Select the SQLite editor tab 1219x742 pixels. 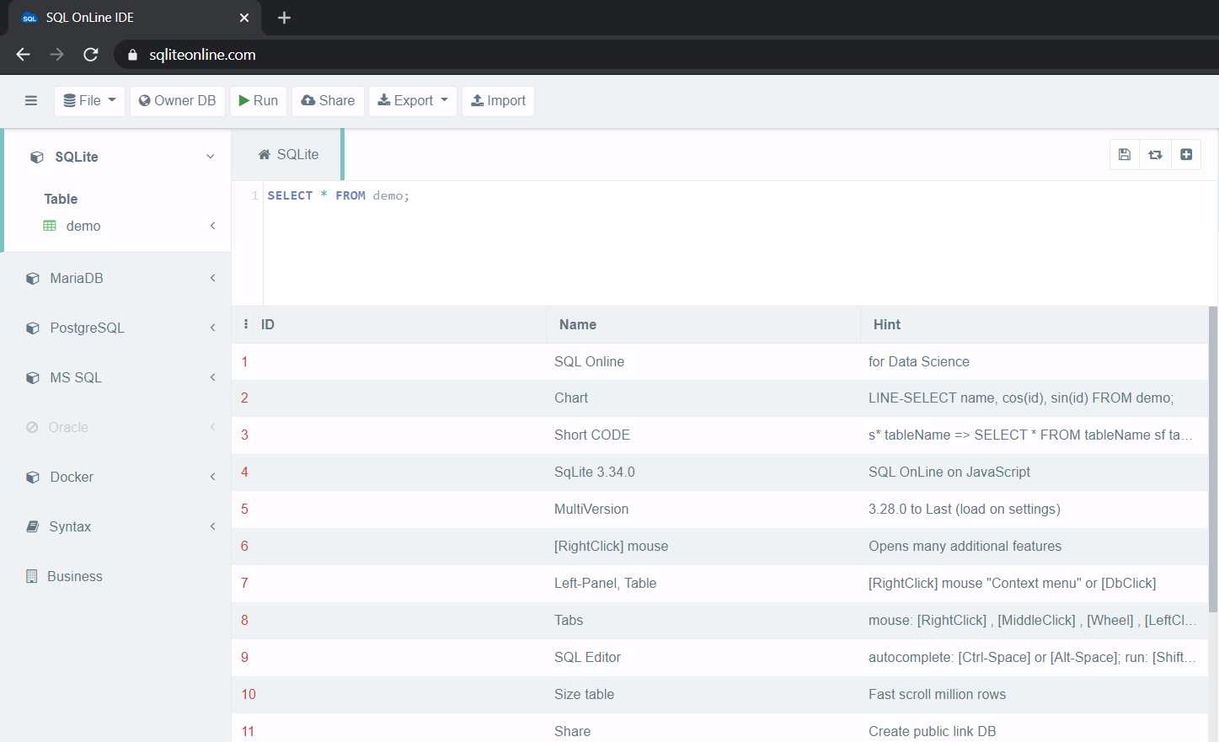[288, 155]
